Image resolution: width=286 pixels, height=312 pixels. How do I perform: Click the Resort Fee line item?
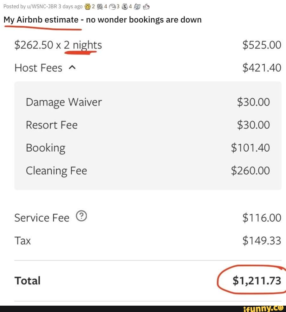(x=51, y=125)
